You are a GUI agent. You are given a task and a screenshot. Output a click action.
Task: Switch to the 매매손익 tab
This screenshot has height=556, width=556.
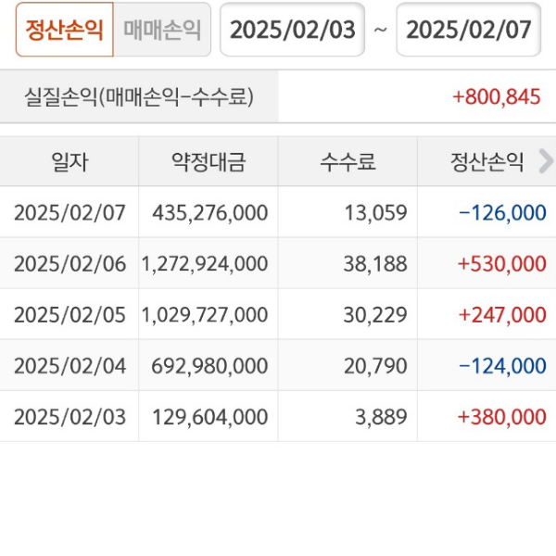162,30
